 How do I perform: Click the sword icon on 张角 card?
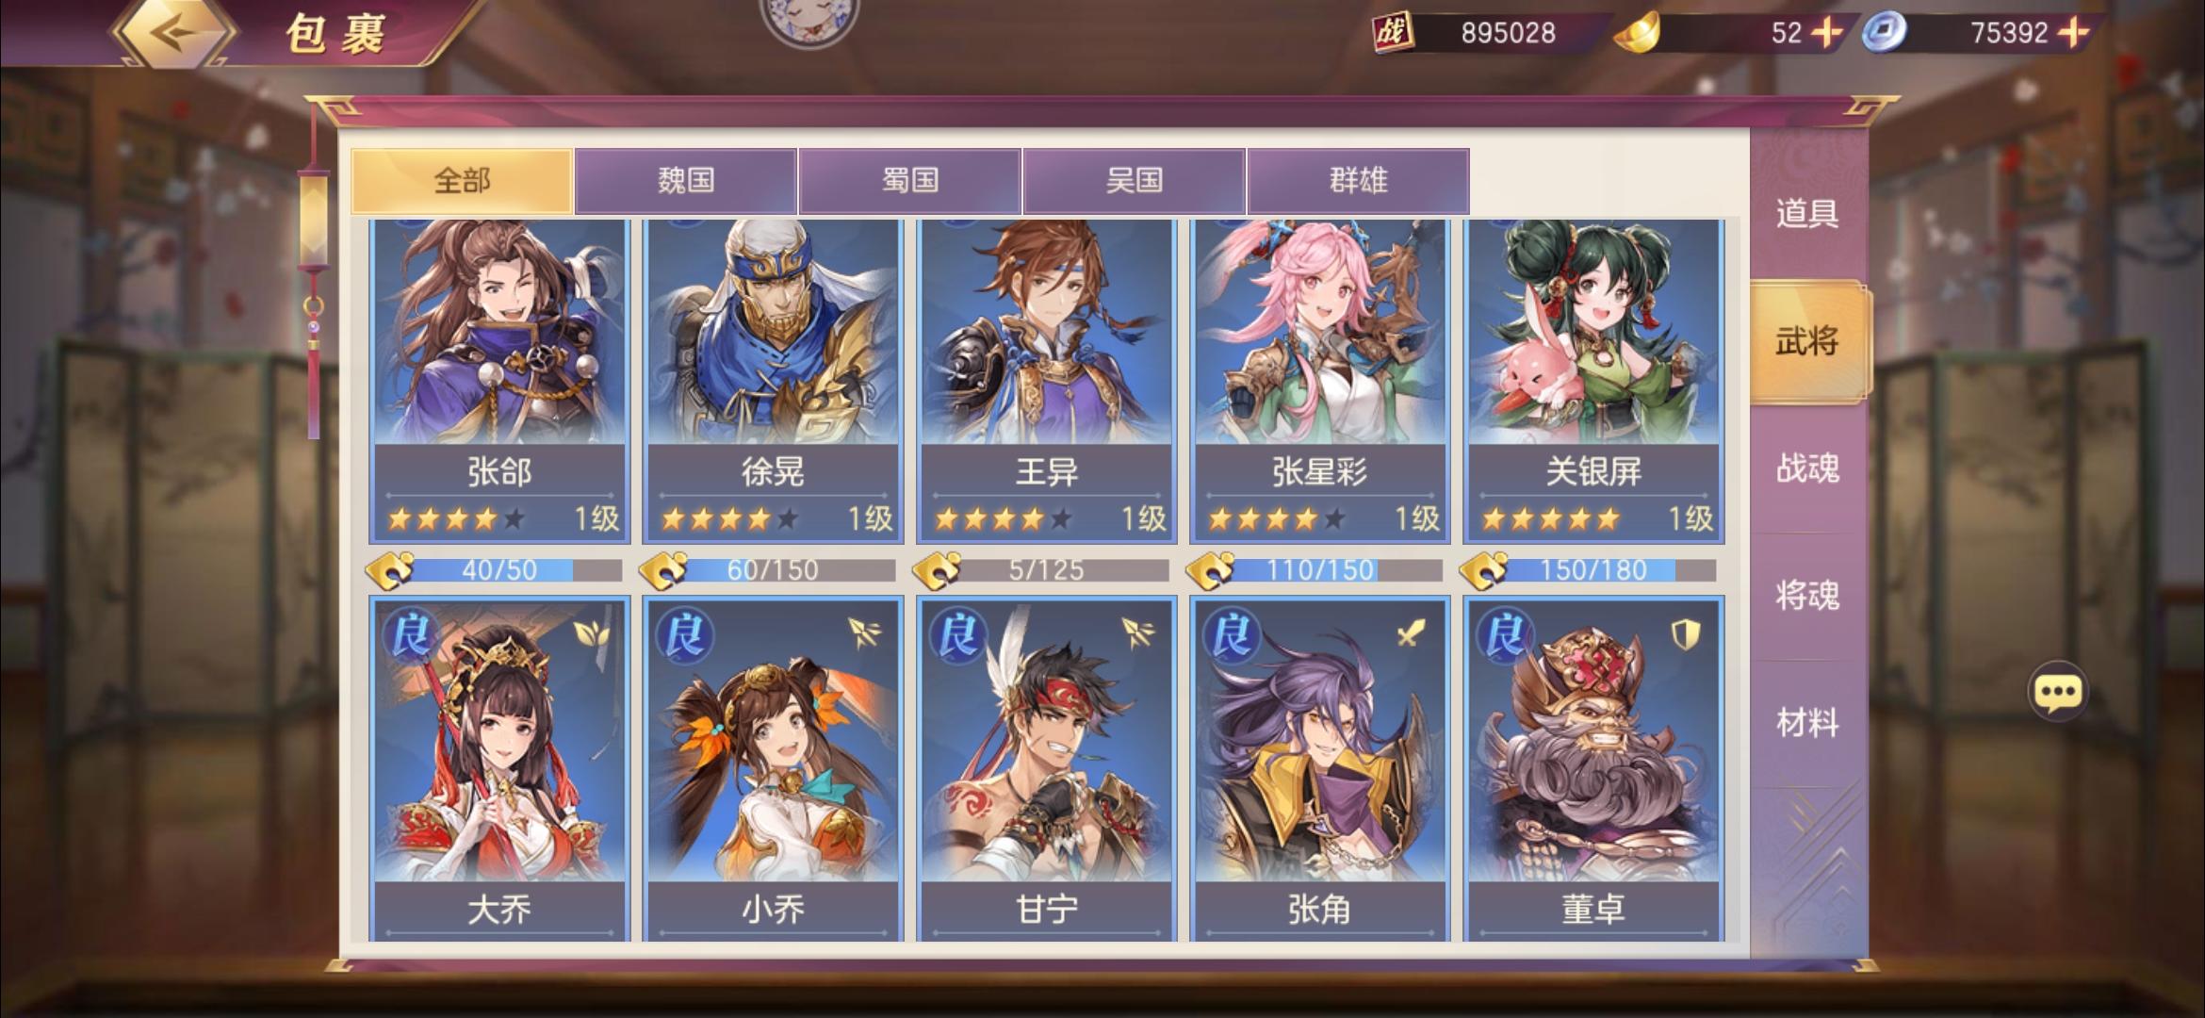[x=1411, y=633]
